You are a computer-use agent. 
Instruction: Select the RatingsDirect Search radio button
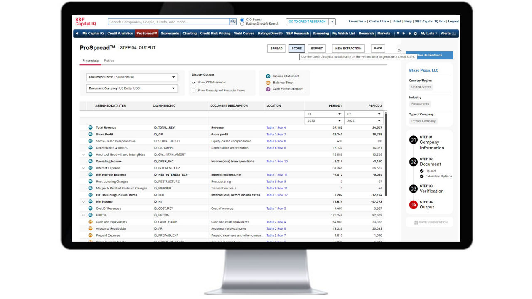coord(242,24)
